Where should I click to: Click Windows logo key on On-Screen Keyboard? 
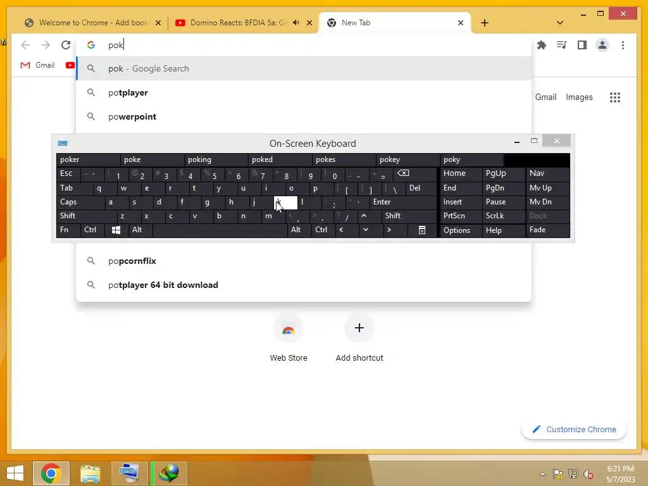(116, 230)
